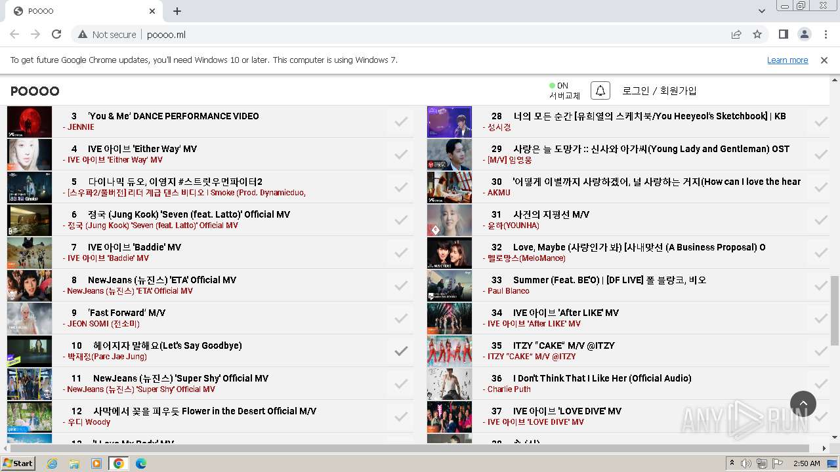Image resolution: width=840 pixels, height=472 pixels.
Task: Open thumbnail for Love, Maybe row
Action: [x=450, y=253]
